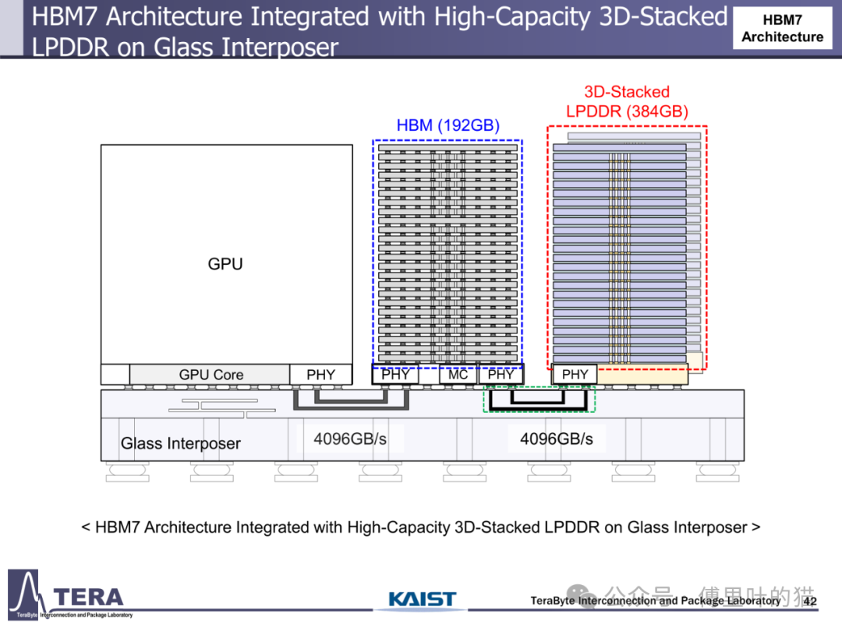The width and height of the screenshot is (842, 631).
Task: Click the slide page number 42
Action: (x=810, y=601)
